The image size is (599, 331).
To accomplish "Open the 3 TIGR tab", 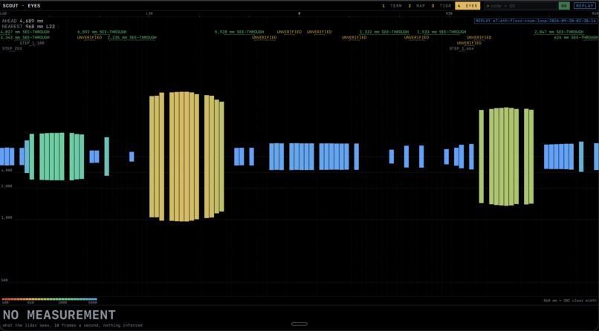I will click(441, 6).
